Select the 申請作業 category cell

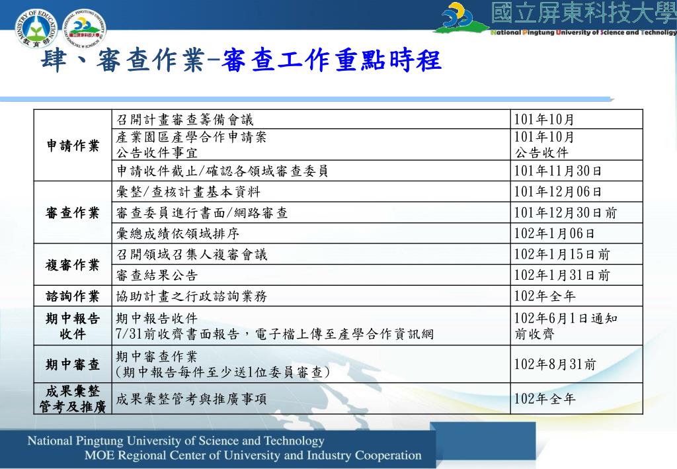tap(73, 146)
